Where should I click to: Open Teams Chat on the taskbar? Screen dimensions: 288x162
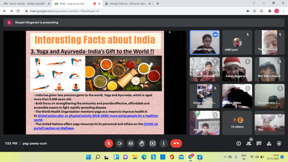tap(125, 157)
